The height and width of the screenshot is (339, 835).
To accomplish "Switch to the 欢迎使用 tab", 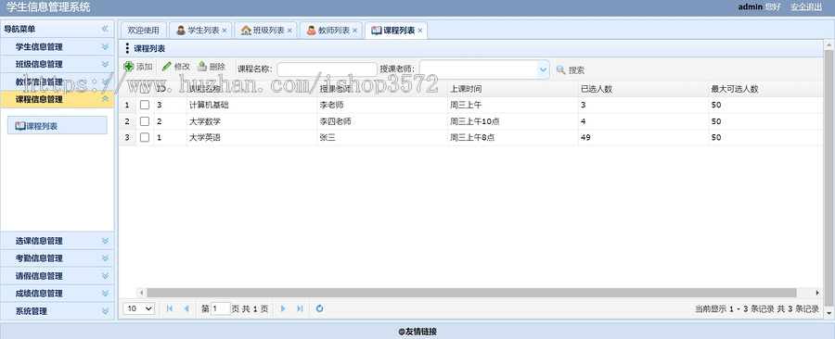I will (x=143, y=31).
